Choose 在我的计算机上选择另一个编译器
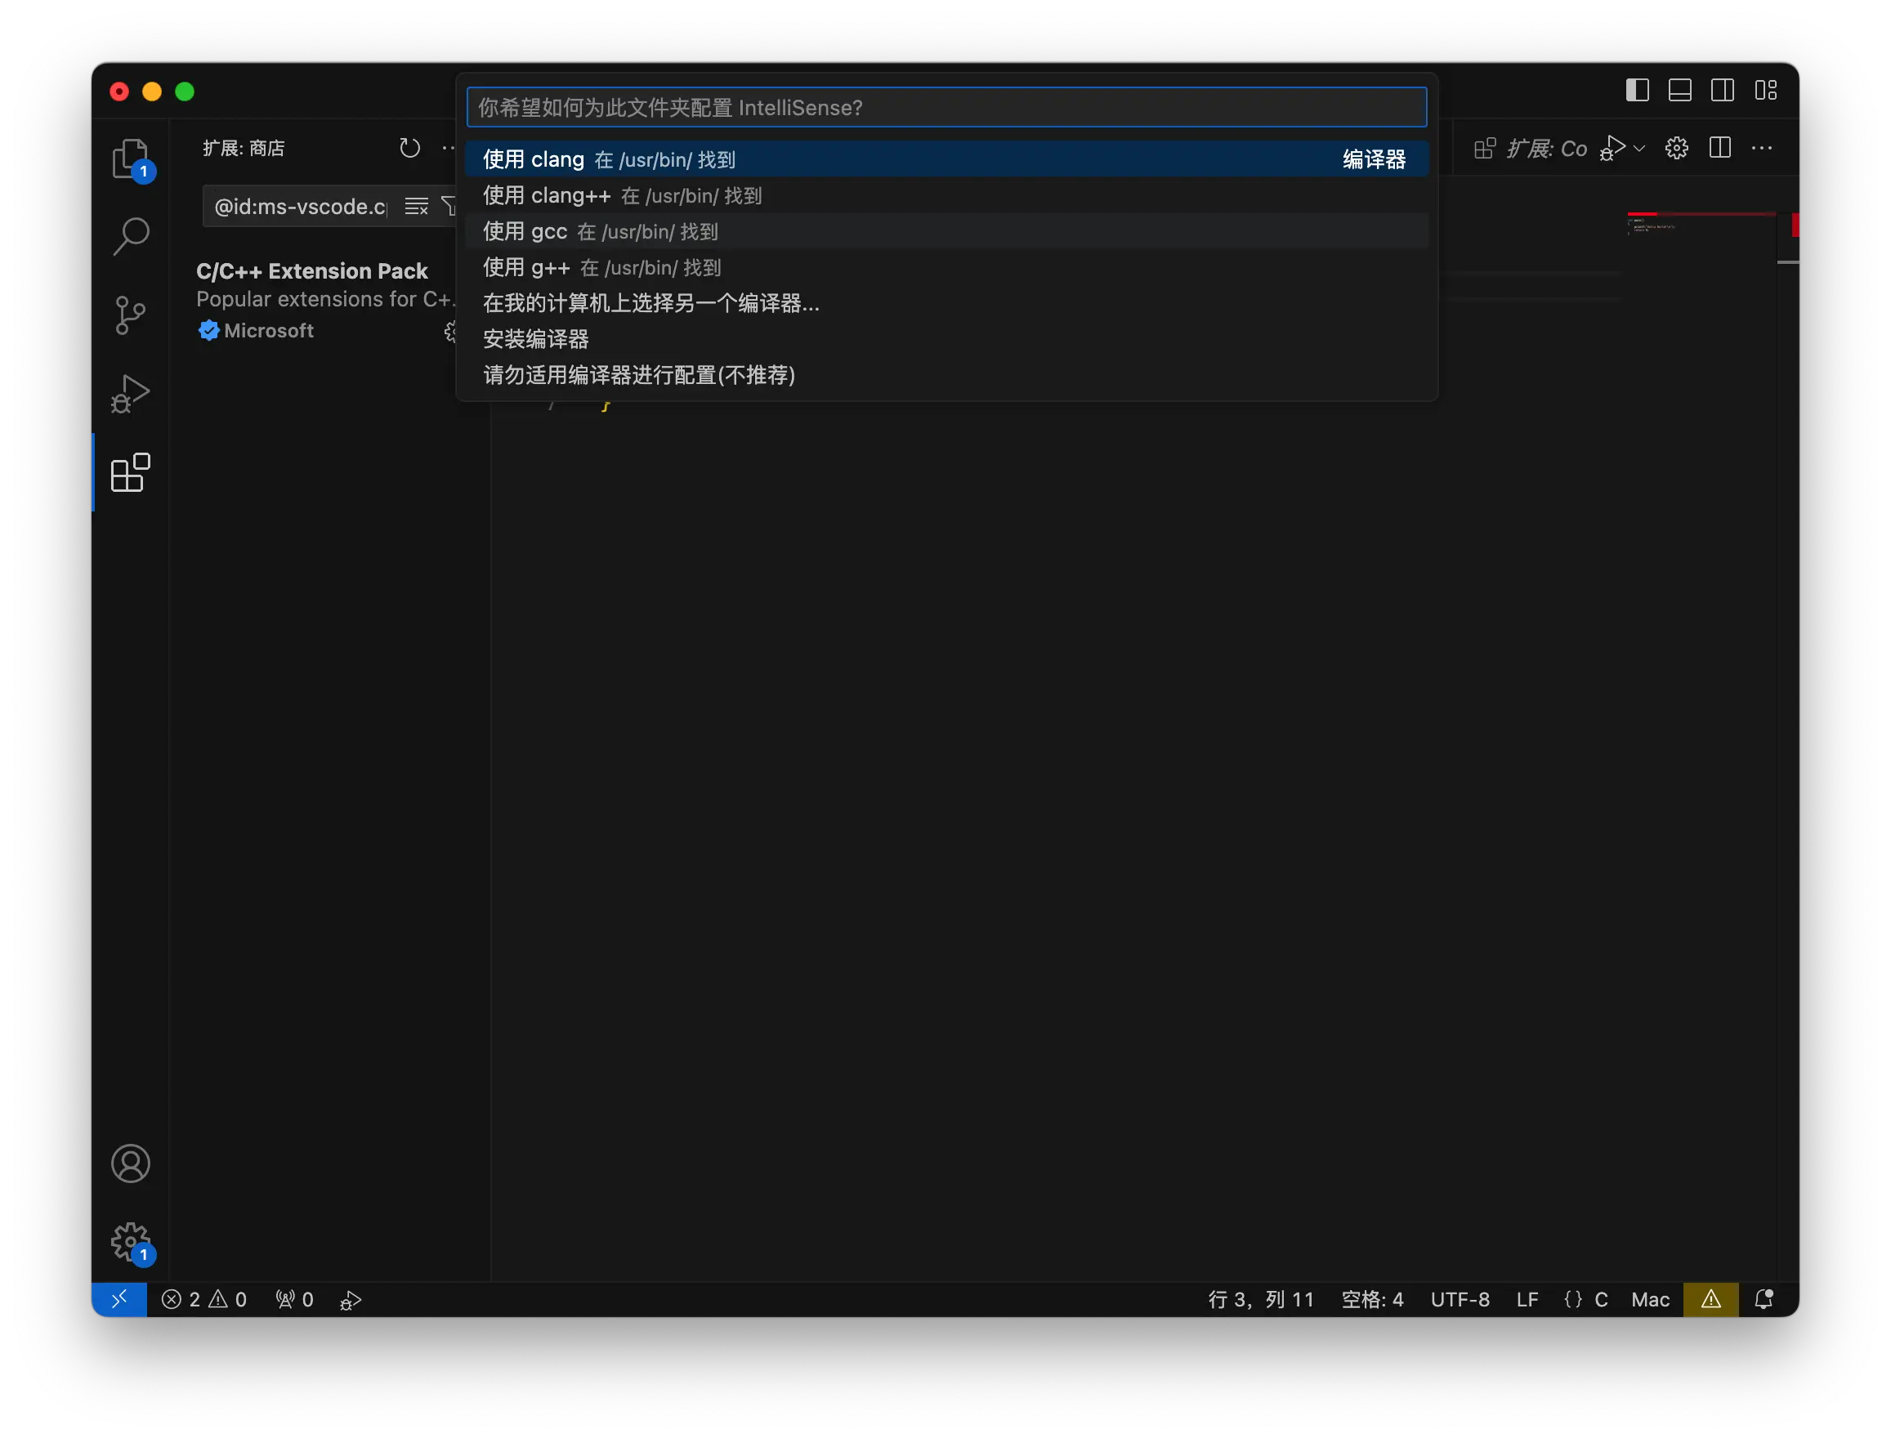The height and width of the screenshot is (1438, 1891). (946, 303)
